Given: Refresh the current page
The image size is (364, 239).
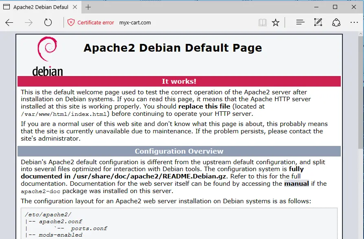Looking at the screenshot, I should point(48,22).
